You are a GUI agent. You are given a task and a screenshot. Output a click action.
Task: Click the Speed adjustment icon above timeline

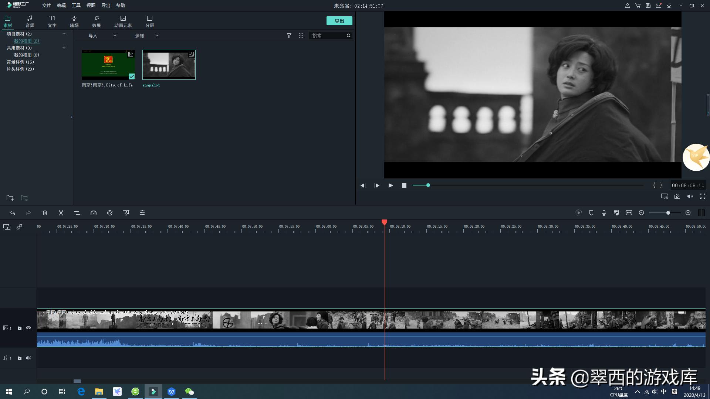[94, 213]
